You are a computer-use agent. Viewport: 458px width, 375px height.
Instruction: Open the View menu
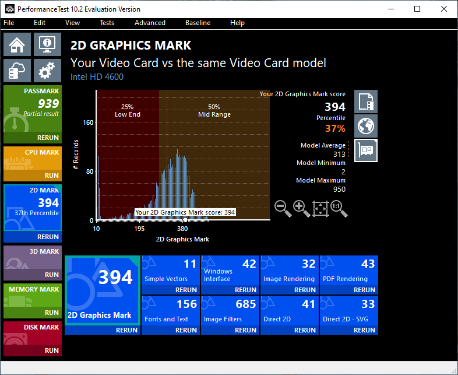pos(72,23)
